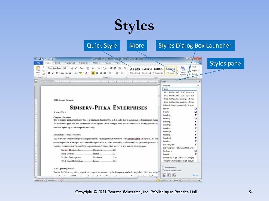Open the Font dialog box launcher
The width and height of the screenshot is (269, 201).
[89, 77]
